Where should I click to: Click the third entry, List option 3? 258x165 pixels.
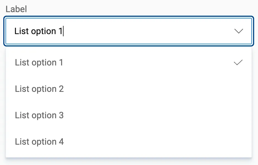click(x=39, y=116)
